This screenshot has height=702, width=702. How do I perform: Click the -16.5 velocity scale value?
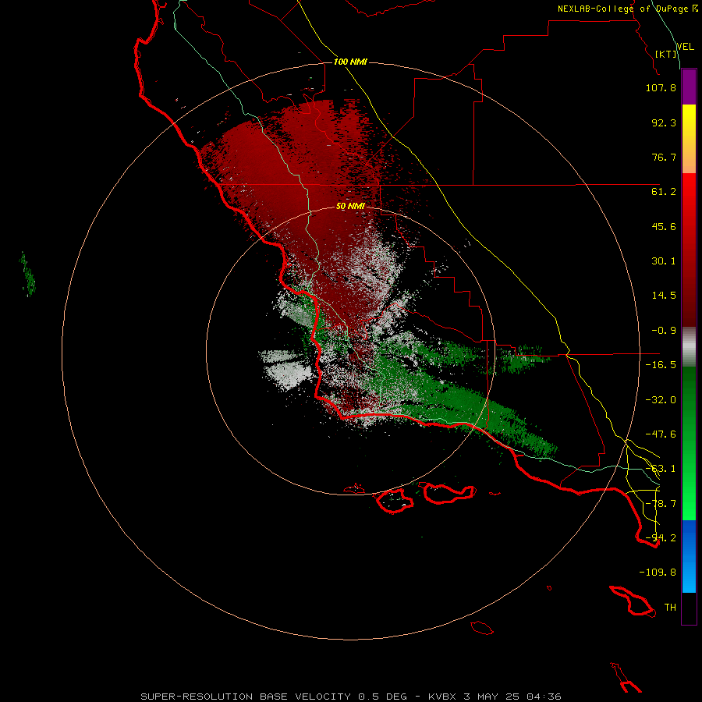point(661,365)
